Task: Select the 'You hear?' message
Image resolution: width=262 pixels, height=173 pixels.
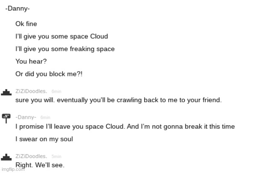Action: click(31, 61)
